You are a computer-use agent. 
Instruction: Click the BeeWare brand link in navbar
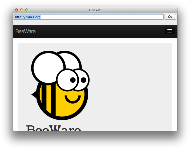click(x=25, y=31)
